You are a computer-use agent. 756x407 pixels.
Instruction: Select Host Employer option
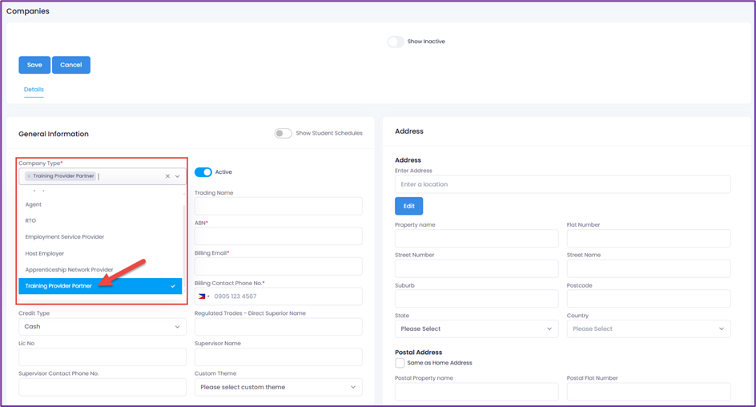(45, 253)
